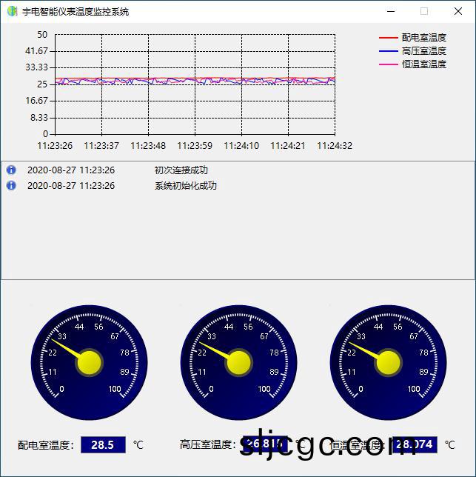Click the 配电室温度 label below left gauge

coord(46,445)
